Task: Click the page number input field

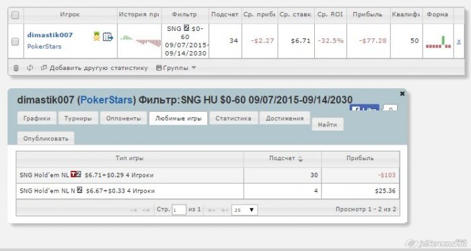Action: pos(179,210)
